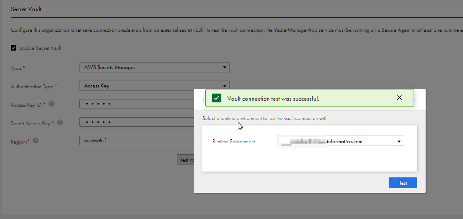
Task: Open the vault Type dropdown
Action: [x=155, y=67]
